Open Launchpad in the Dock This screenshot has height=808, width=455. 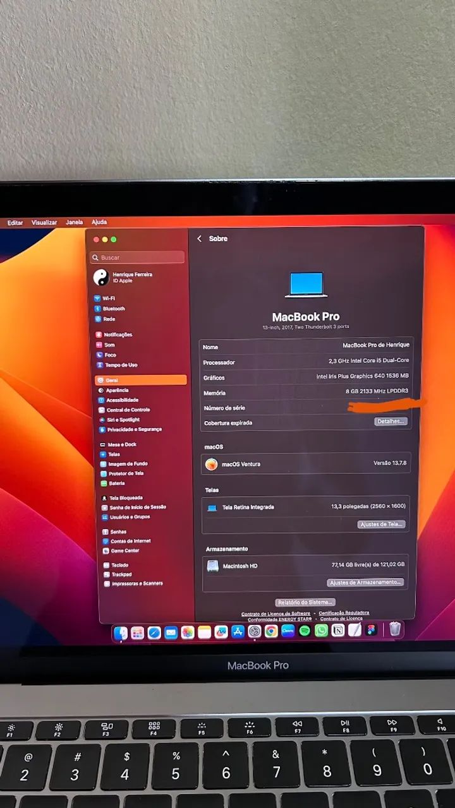point(137,632)
